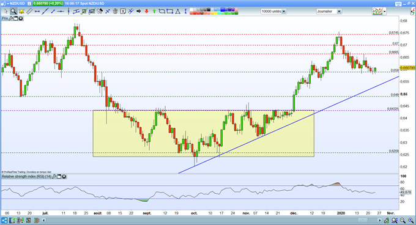Insert a red down arrow marker
Viewport: 416px width, 225px height.
146,12
